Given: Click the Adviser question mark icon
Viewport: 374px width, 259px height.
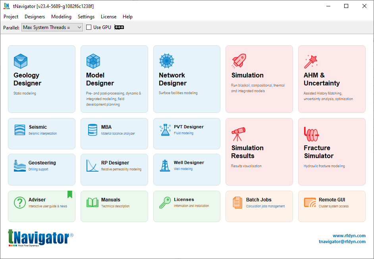Looking at the screenshot, I should click(x=20, y=203).
